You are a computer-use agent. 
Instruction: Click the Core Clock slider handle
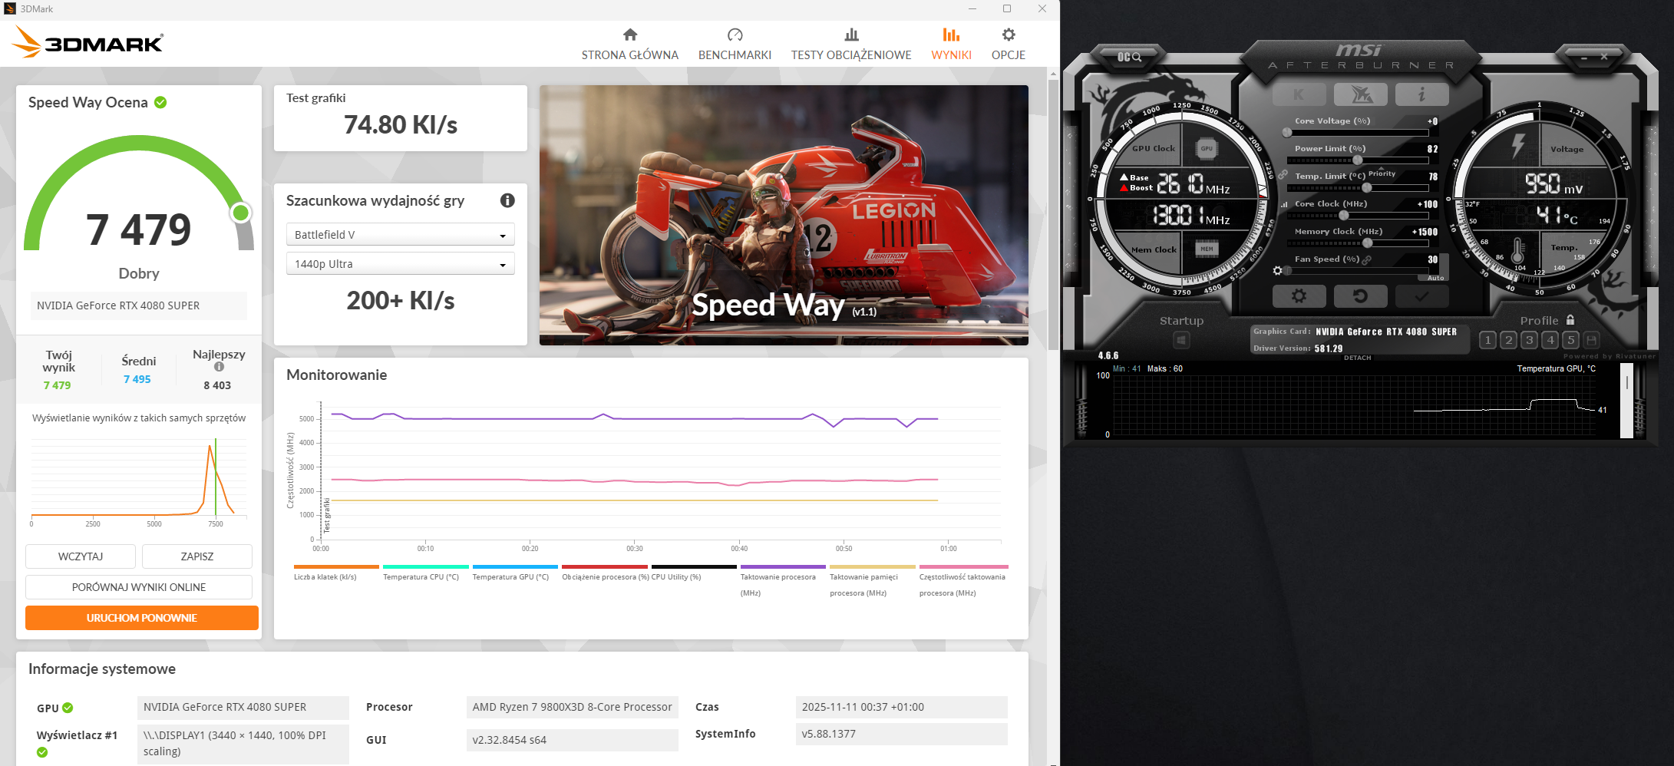click(x=1343, y=216)
